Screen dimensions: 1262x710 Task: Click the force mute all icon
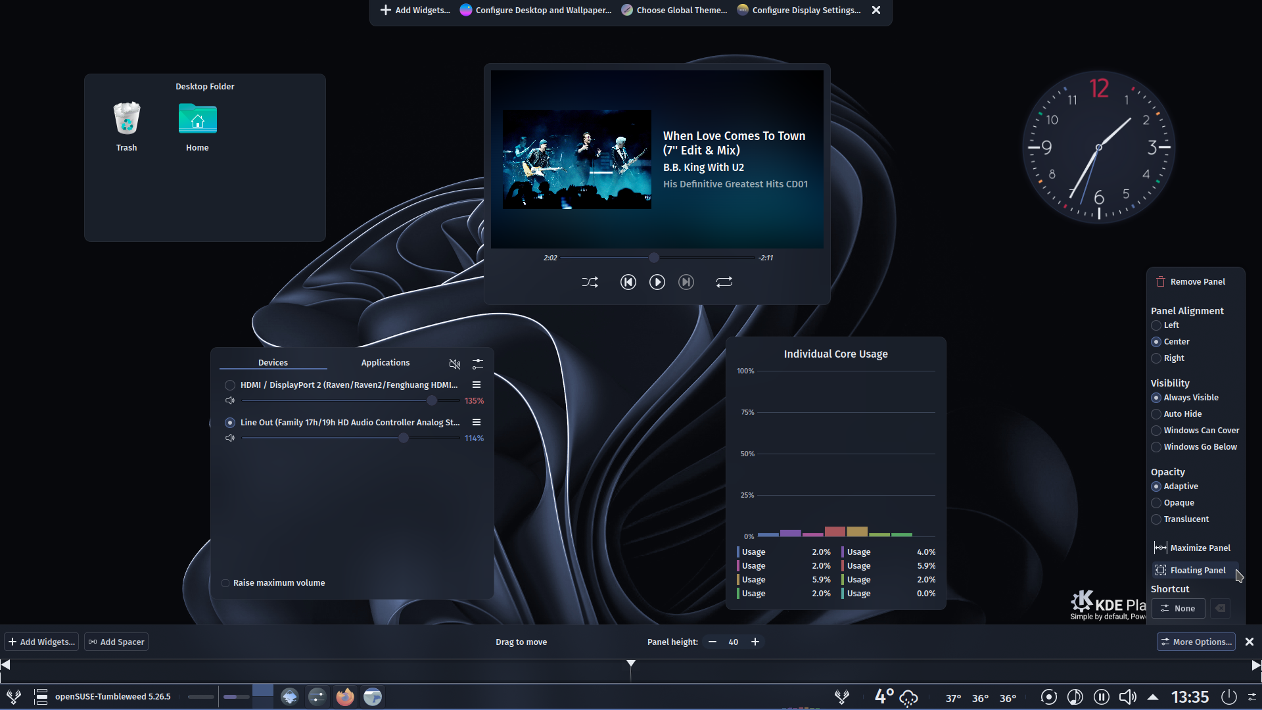click(x=454, y=364)
